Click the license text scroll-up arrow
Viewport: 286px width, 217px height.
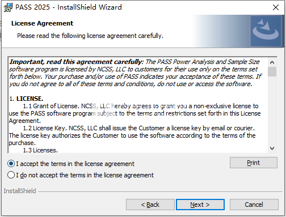pyautogui.click(x=272, y=62)
